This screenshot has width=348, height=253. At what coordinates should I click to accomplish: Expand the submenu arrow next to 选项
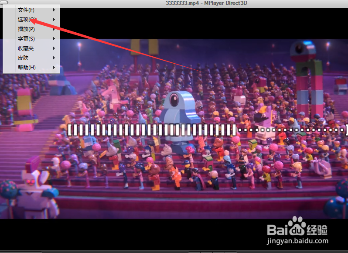point(54,20)
